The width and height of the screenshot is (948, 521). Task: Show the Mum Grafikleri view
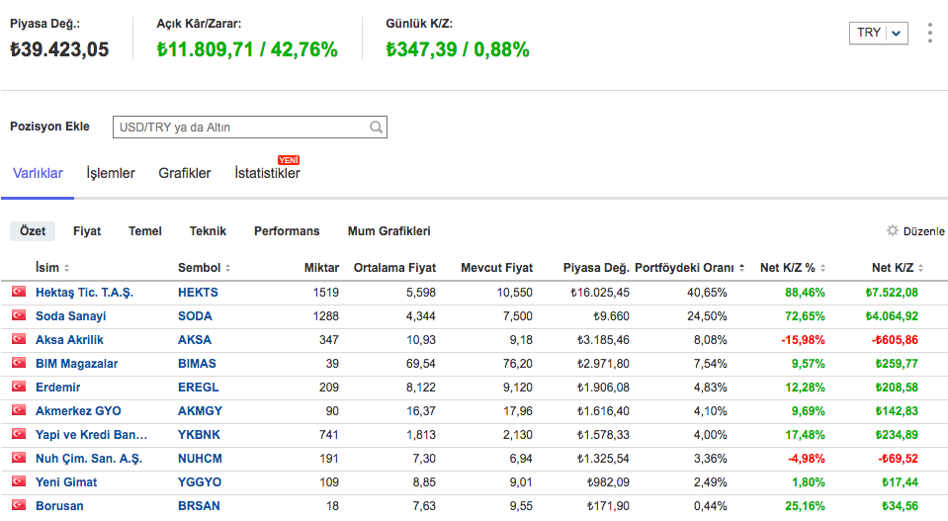click(x=388, y=231)
